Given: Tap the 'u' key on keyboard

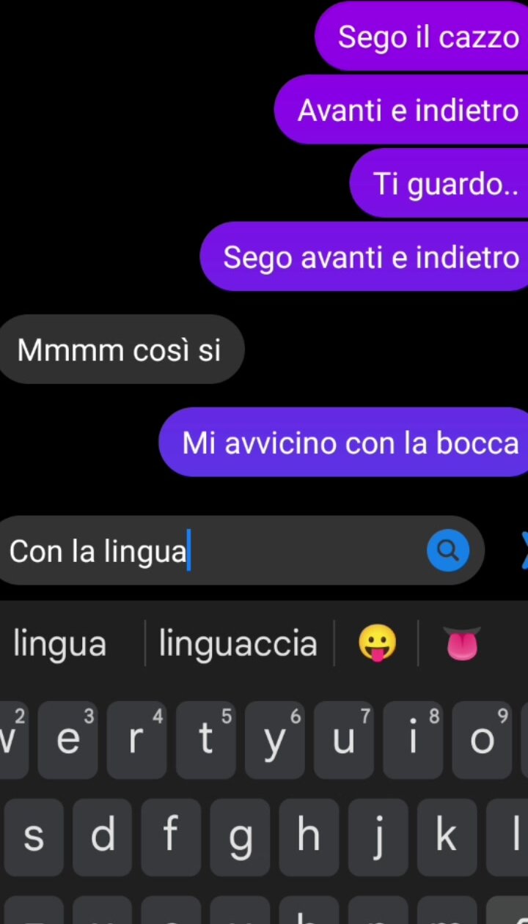Looking at the screenshot, I should pos(344,740).
